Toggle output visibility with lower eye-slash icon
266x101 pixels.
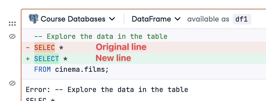[x=12, y=83]
